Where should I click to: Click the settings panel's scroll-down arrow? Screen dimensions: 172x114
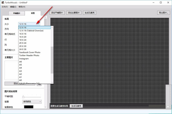pyautogui.click(x=46, y=107)
